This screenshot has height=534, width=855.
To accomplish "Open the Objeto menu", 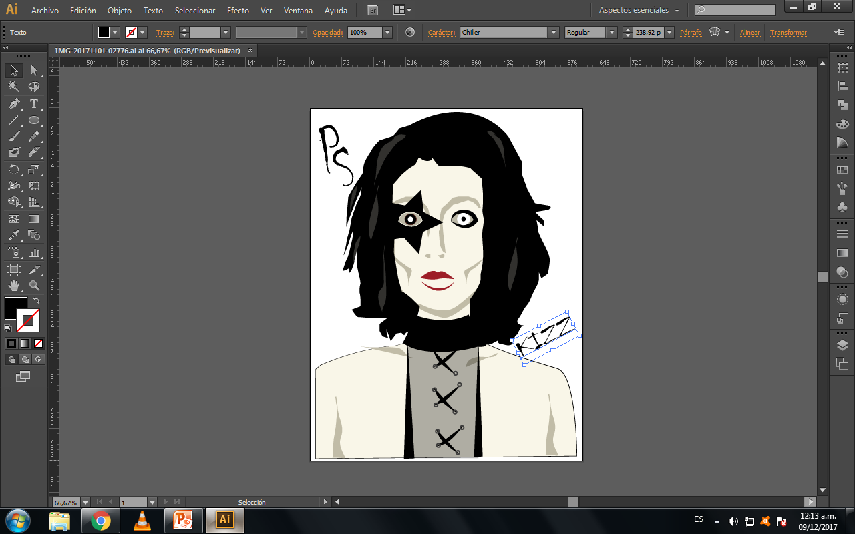I will [120, 11].
